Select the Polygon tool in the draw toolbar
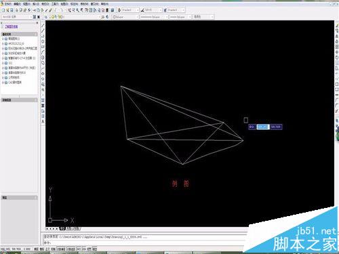 point(43,41)
